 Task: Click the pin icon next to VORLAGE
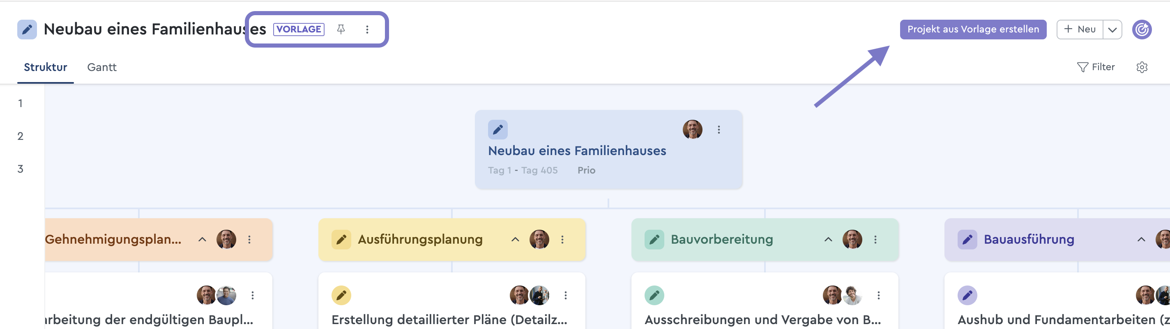click(x=341, y=30)
